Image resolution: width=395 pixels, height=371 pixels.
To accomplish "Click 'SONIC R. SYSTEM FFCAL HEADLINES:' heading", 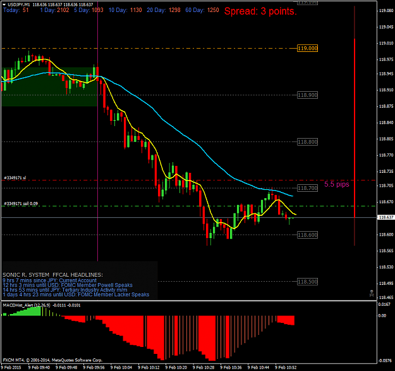I will pyautogui.click(x=52, y=275).
